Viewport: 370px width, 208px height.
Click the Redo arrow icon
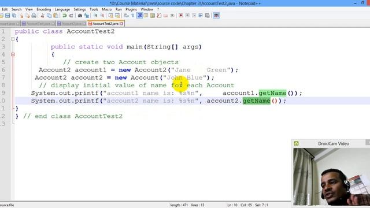(x=71, y=16)
